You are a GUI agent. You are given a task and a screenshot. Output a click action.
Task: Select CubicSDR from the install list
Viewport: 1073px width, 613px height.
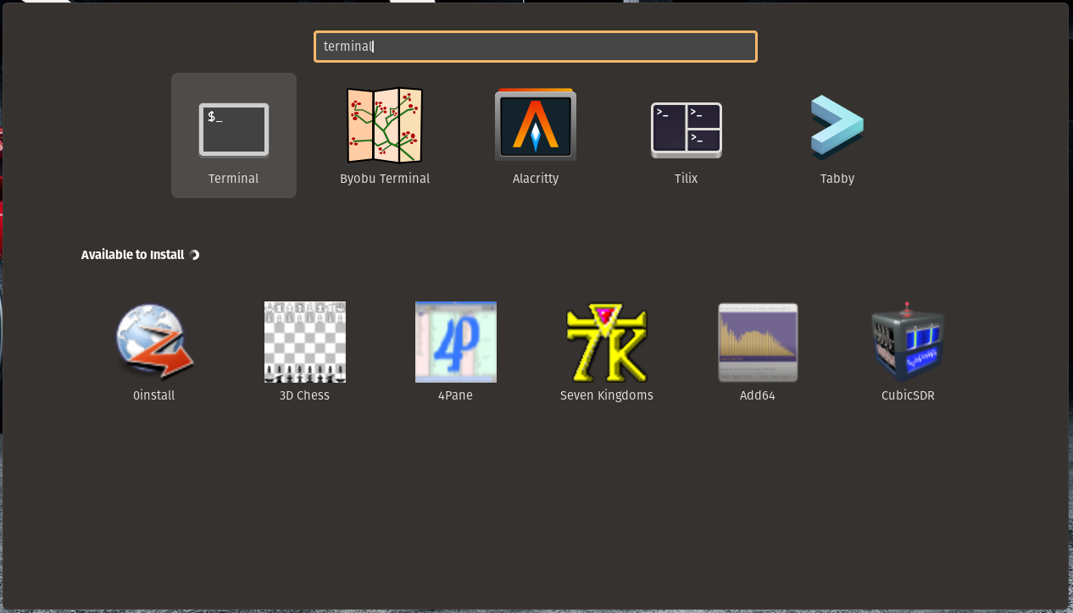pos(908,342)
